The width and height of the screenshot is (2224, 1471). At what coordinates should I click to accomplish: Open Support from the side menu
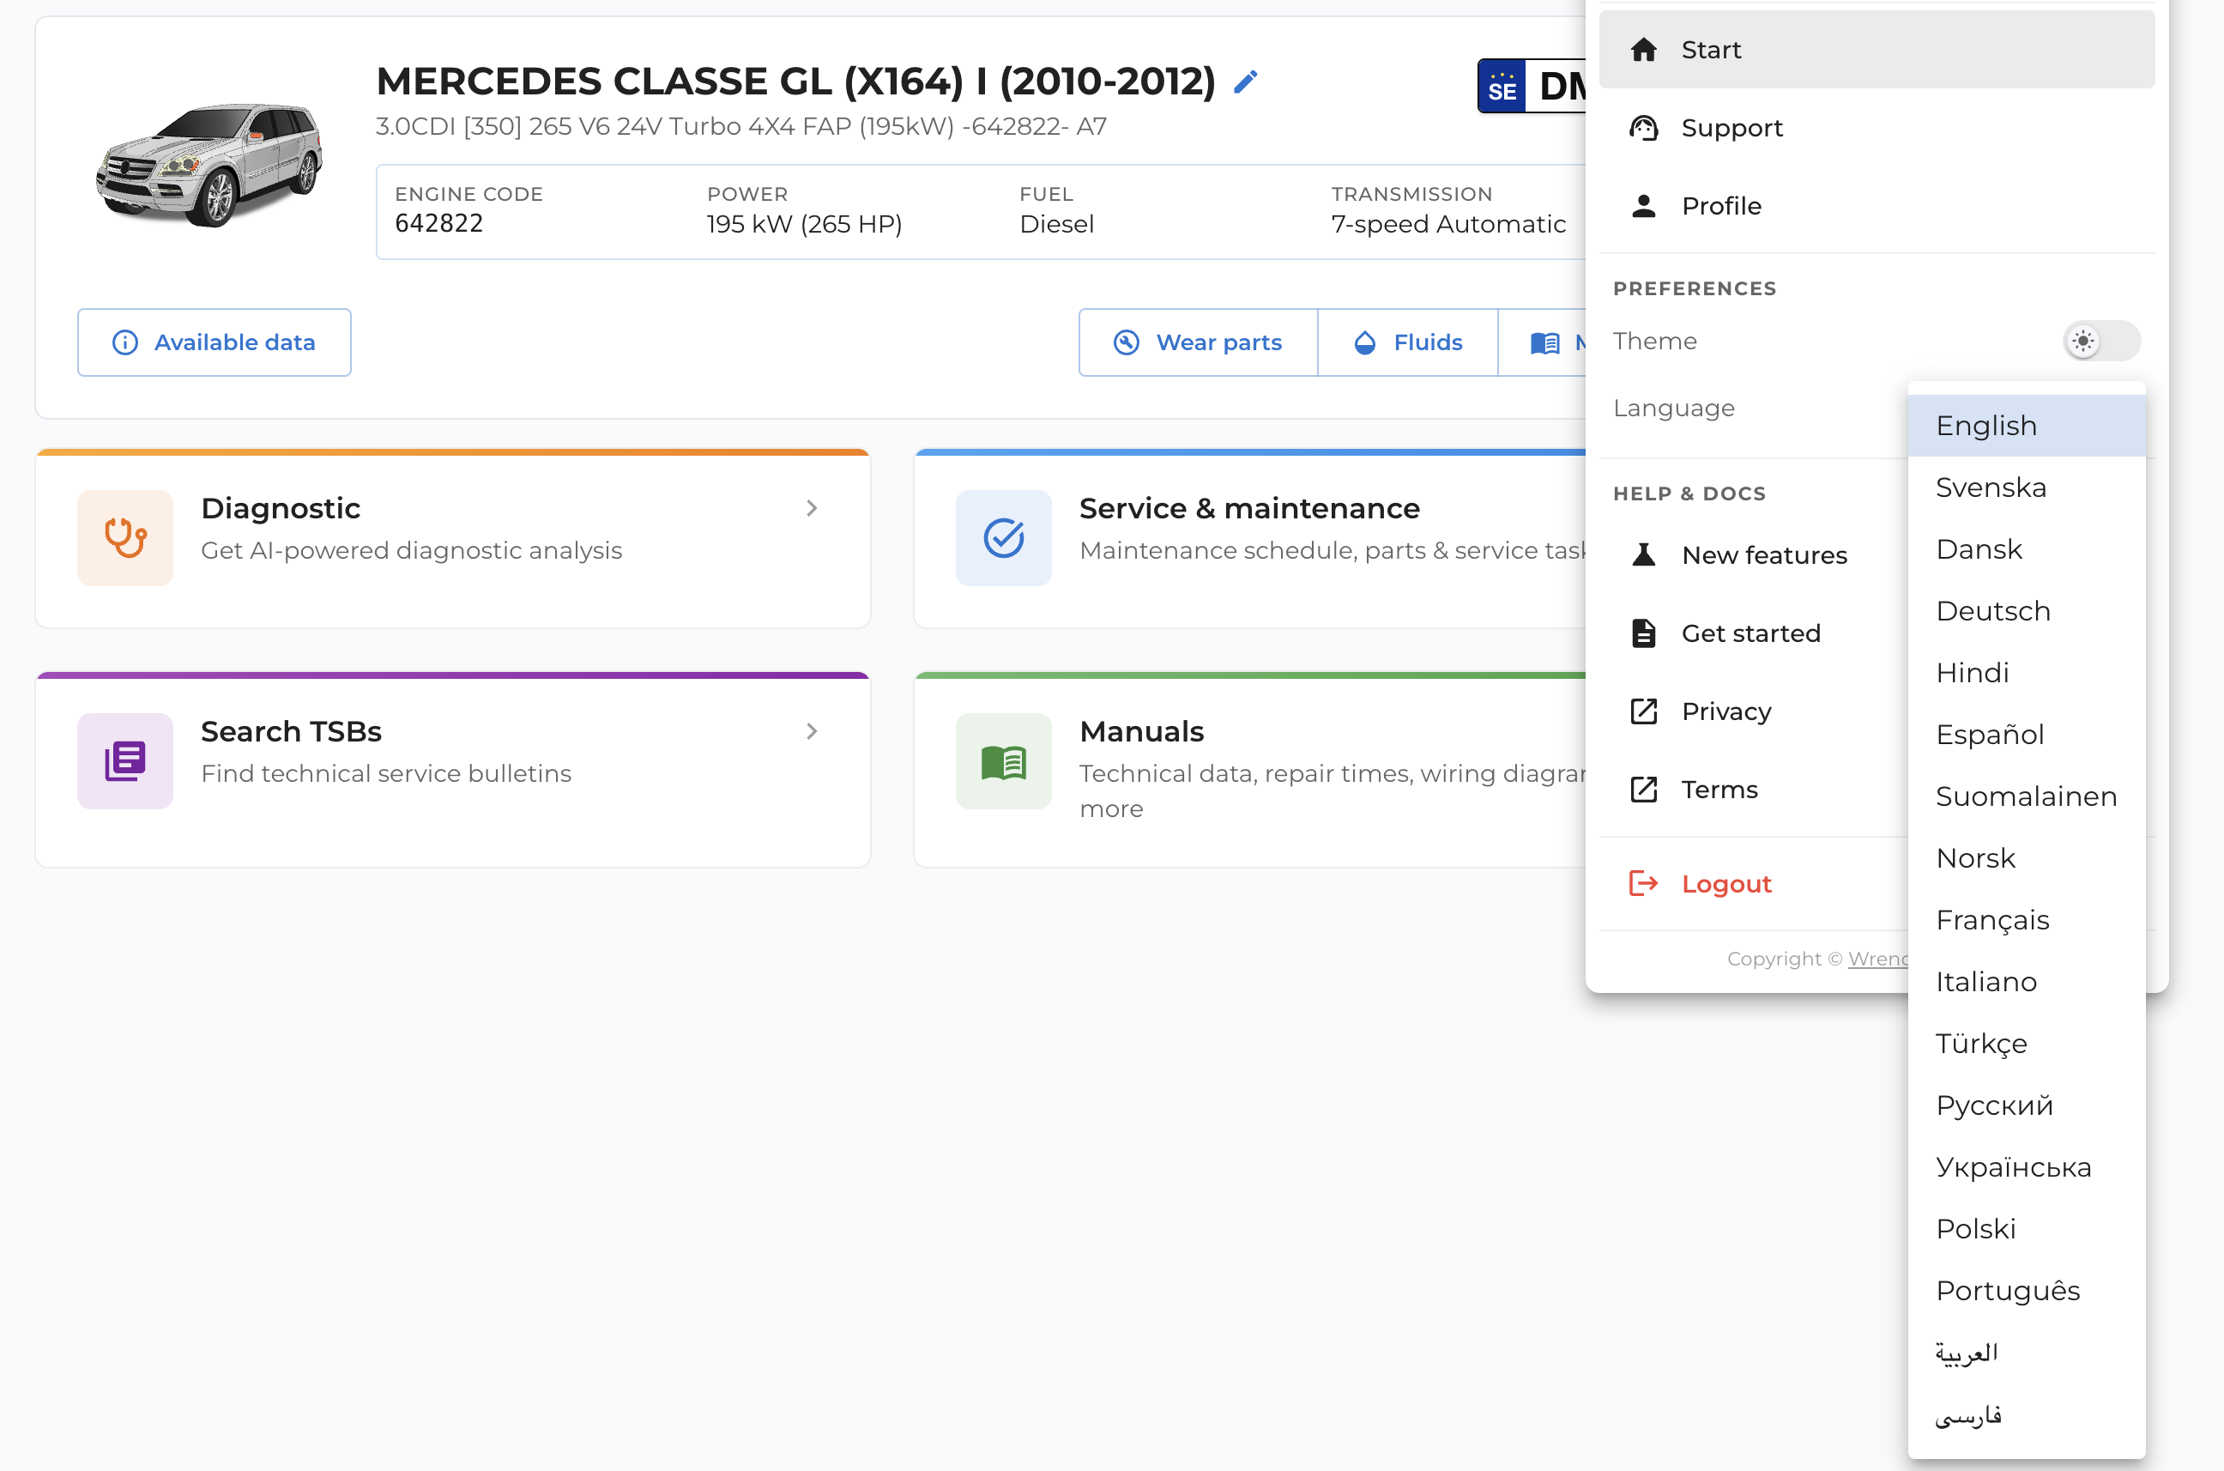point(1876,128)
